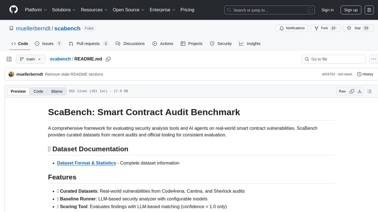Viewport: 378px width, 212px height.
Task: Open the GitHub home logo
Action: (x=14, y=10)
